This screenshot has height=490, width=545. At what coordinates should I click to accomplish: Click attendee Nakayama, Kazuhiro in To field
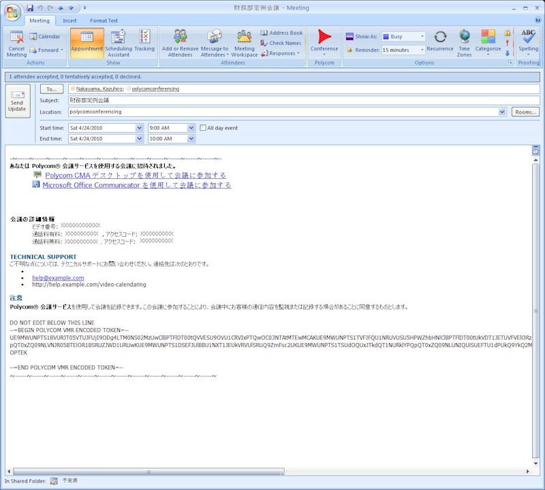[x=99, y=89]
